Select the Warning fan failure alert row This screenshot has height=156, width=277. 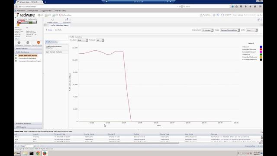[x=138, y=137]
